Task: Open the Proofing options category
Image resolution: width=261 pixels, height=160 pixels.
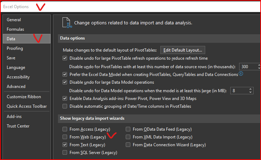Action: (26, 48)
